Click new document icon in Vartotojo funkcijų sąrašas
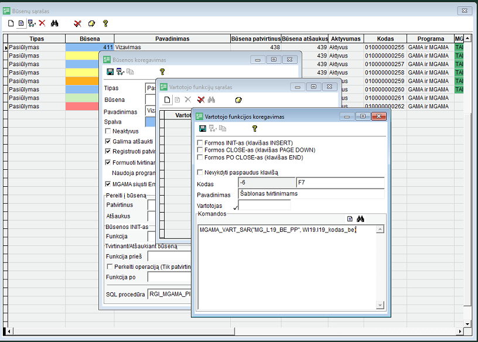Viewport: 478px width, 342px height. pos(167,100)
